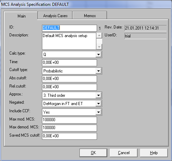Click the Rel.cutoff value field
This screenshot has height=161, width=172.
pos(69,87)
